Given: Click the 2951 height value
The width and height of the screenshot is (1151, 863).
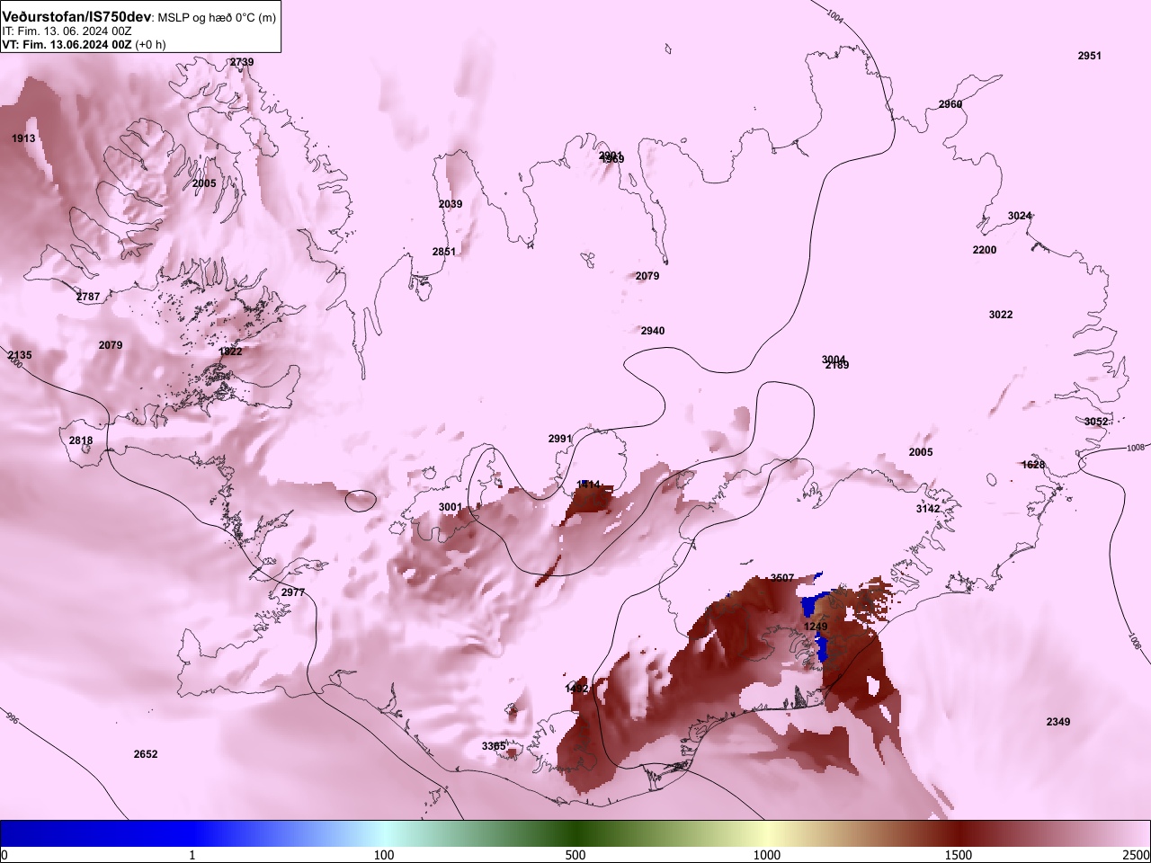Looking at the screenshot, I should click(1089, 56).
